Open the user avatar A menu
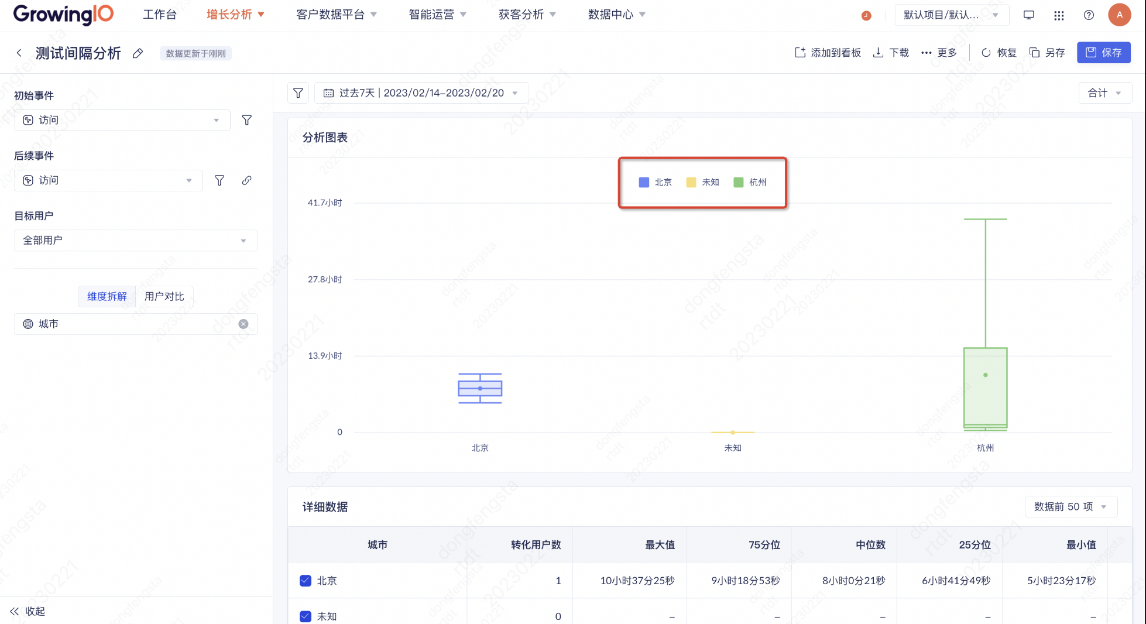 [1120, 15]
